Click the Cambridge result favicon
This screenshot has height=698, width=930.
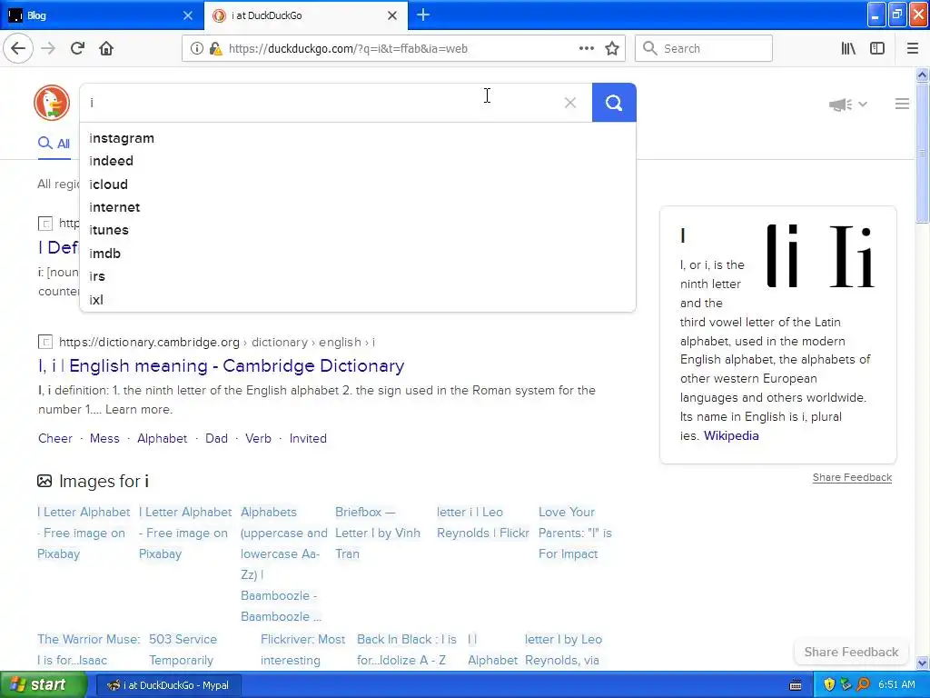pos(45,342)
